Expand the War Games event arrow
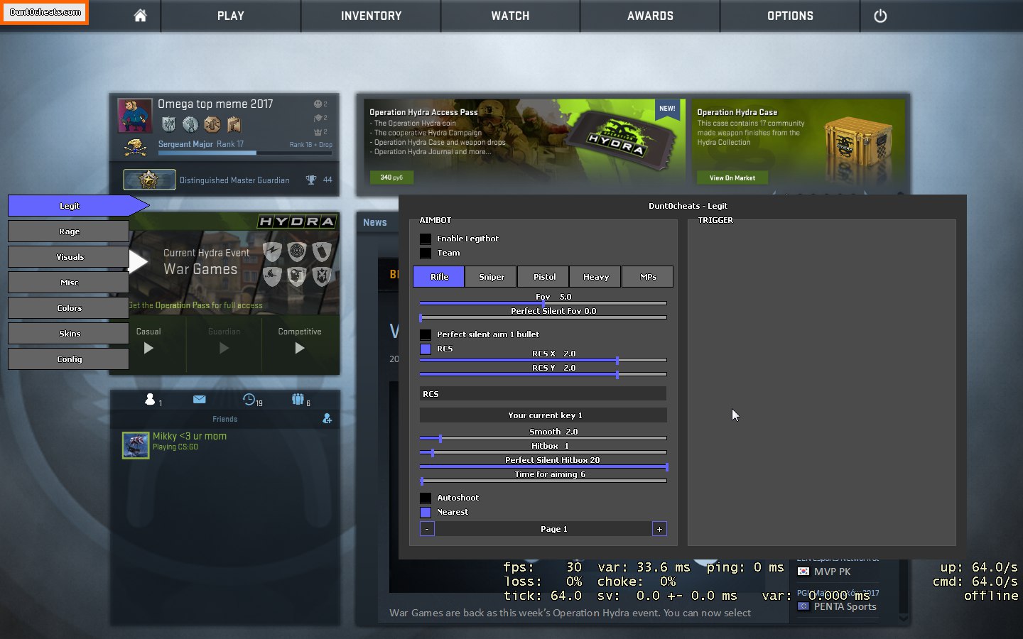 [138, 262]
